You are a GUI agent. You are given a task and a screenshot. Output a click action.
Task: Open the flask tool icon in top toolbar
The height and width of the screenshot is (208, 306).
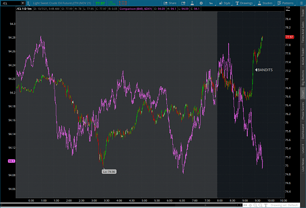pyautogui.click(x=192, y=3)
